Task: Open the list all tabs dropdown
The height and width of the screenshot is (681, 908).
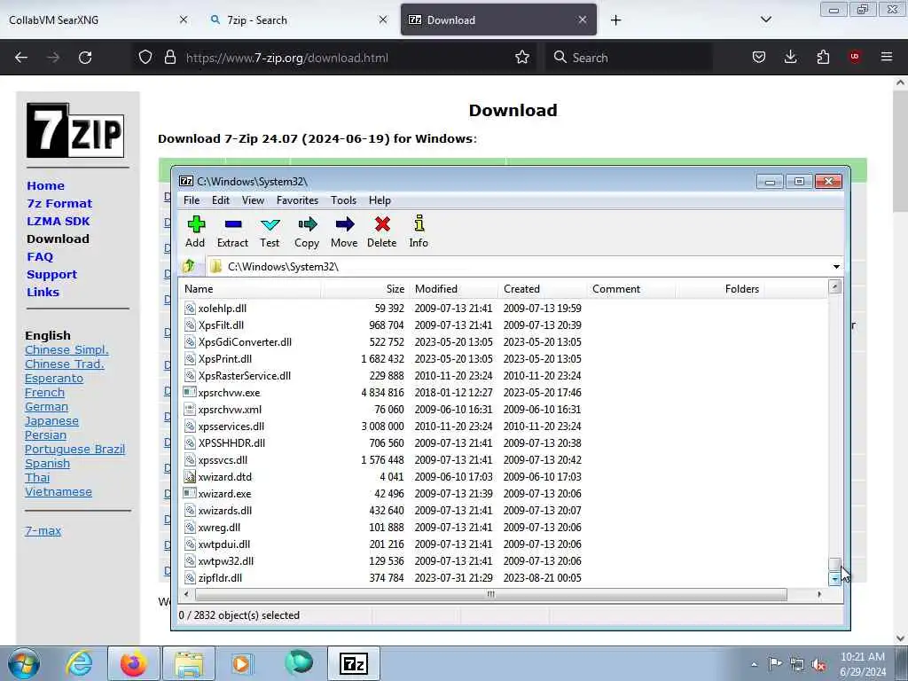Action: point(765,20)
